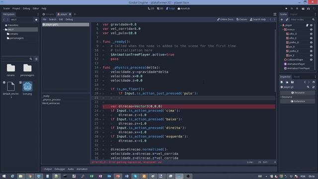Add a new node with plus icon
Screen dimensions: 318x179
point(282,19)
